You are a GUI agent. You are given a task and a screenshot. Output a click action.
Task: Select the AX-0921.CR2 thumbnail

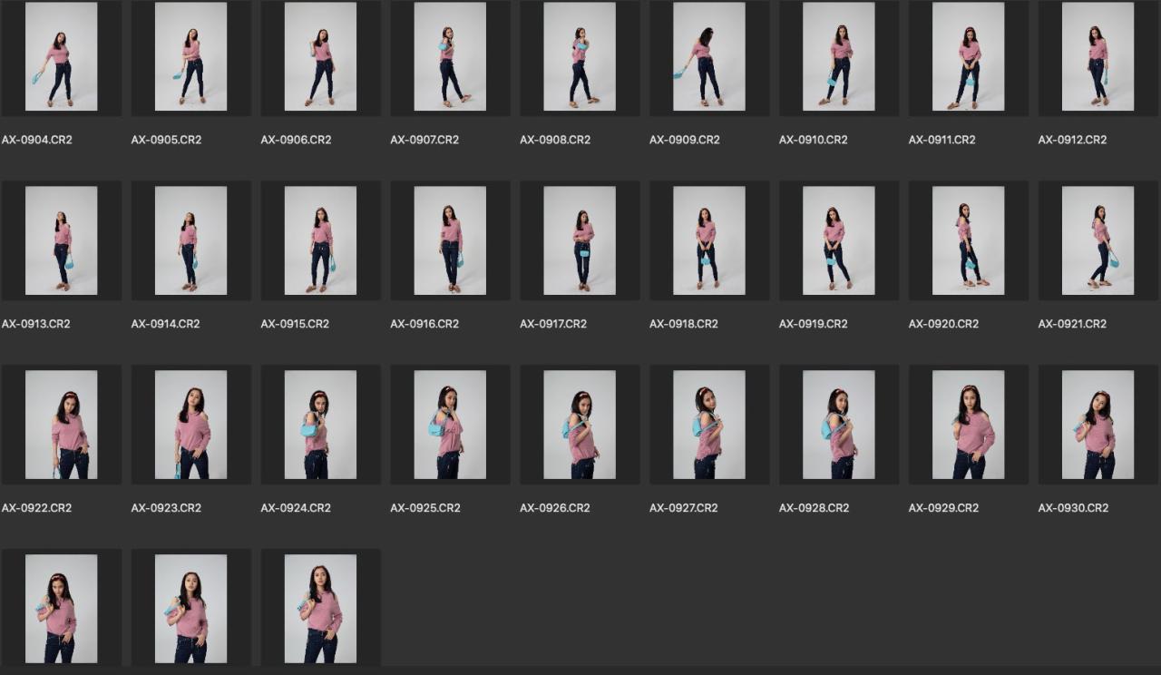click(x=1098, y=240)
